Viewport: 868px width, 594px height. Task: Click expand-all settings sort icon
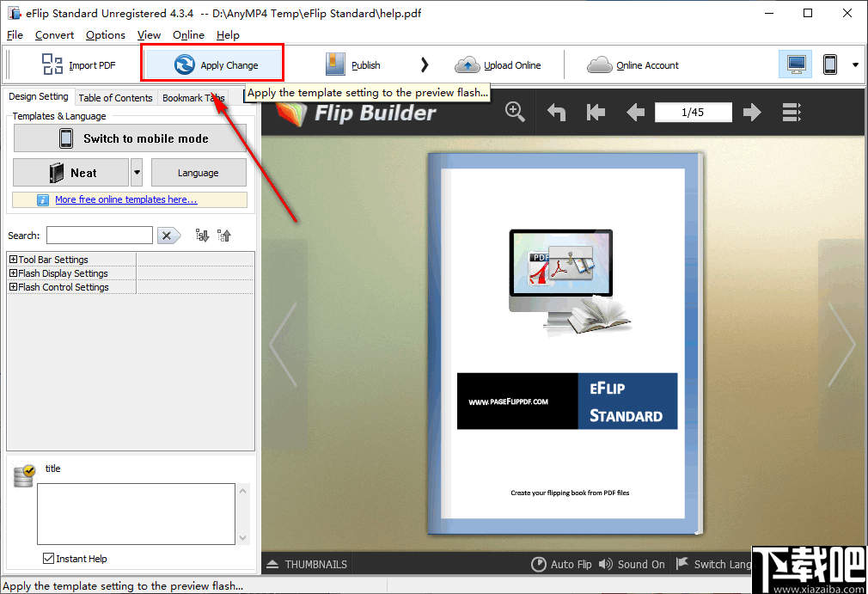pos(202,236)
